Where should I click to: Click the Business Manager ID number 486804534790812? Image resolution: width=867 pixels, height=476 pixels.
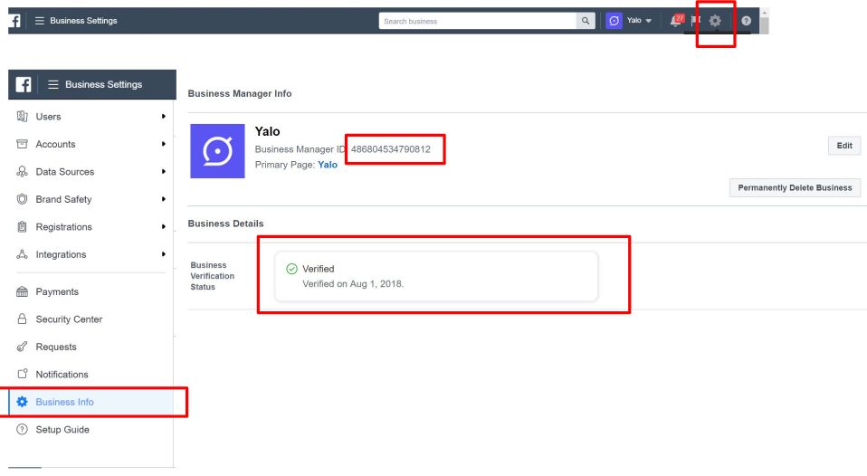[390, 149]
